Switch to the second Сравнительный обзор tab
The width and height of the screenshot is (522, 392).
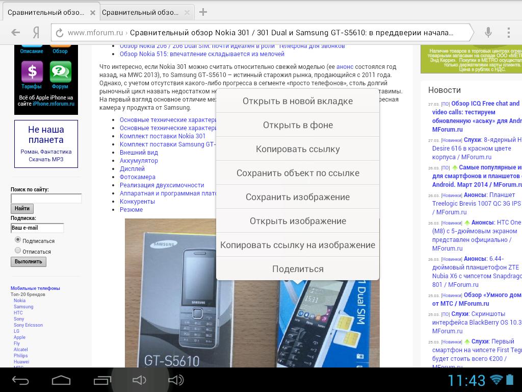[x=141, y=13]
